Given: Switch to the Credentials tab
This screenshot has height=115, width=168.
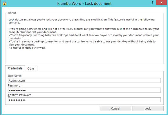Looking at the screenshot, I should tap(15, 68).
